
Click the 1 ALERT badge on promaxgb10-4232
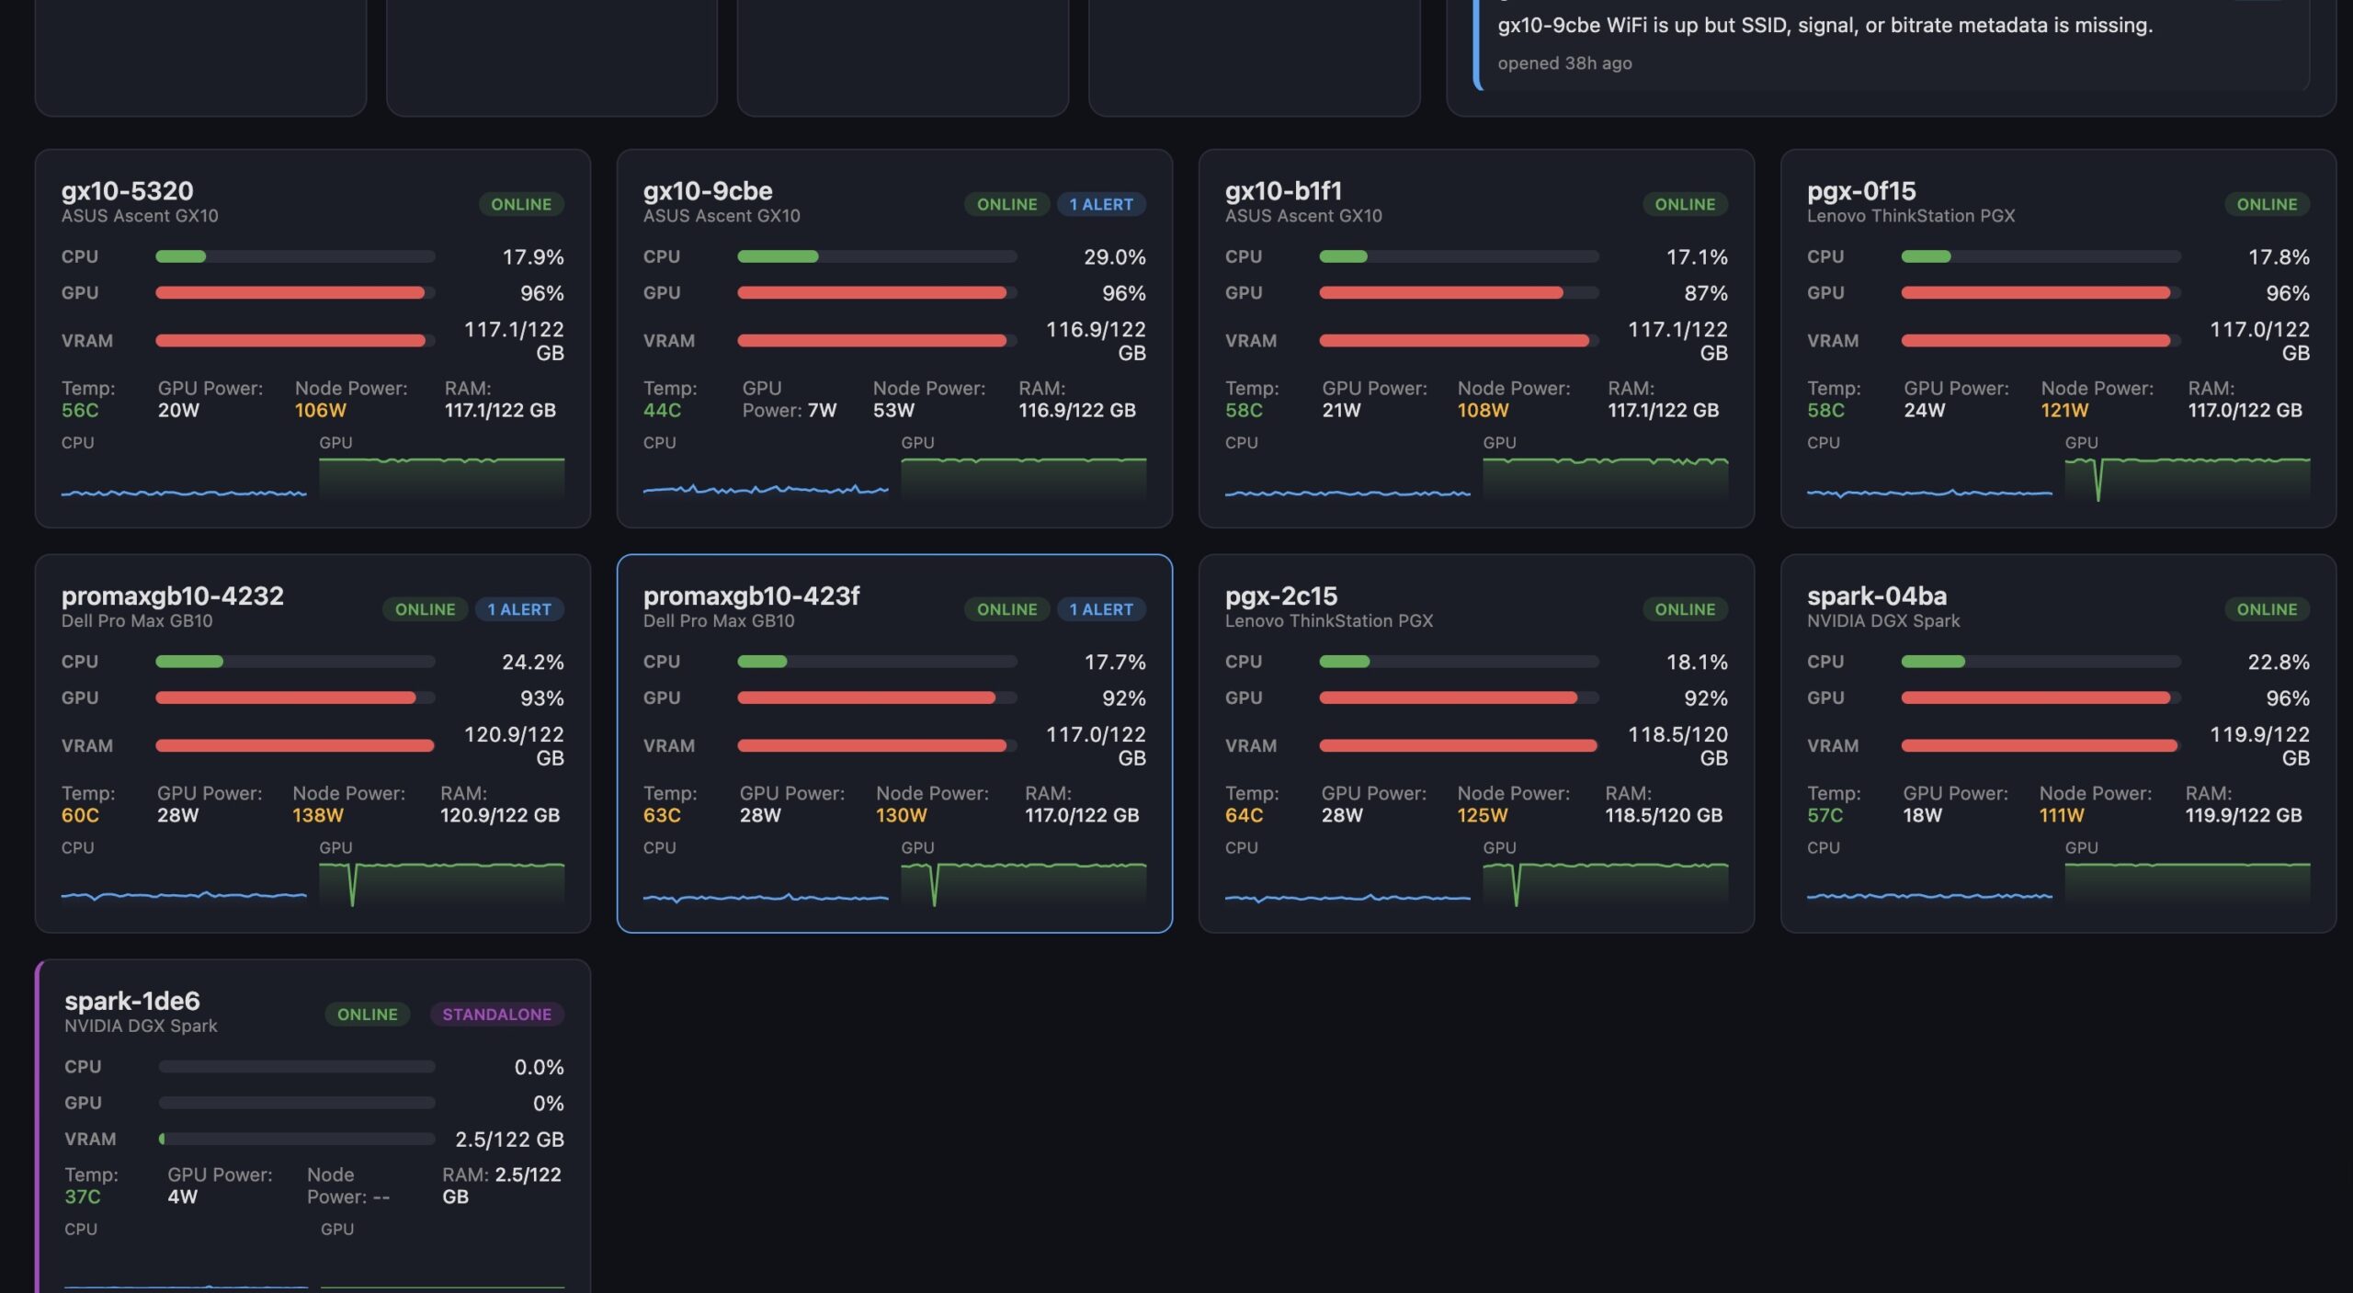pyautogui.click(x=518, y=609)
